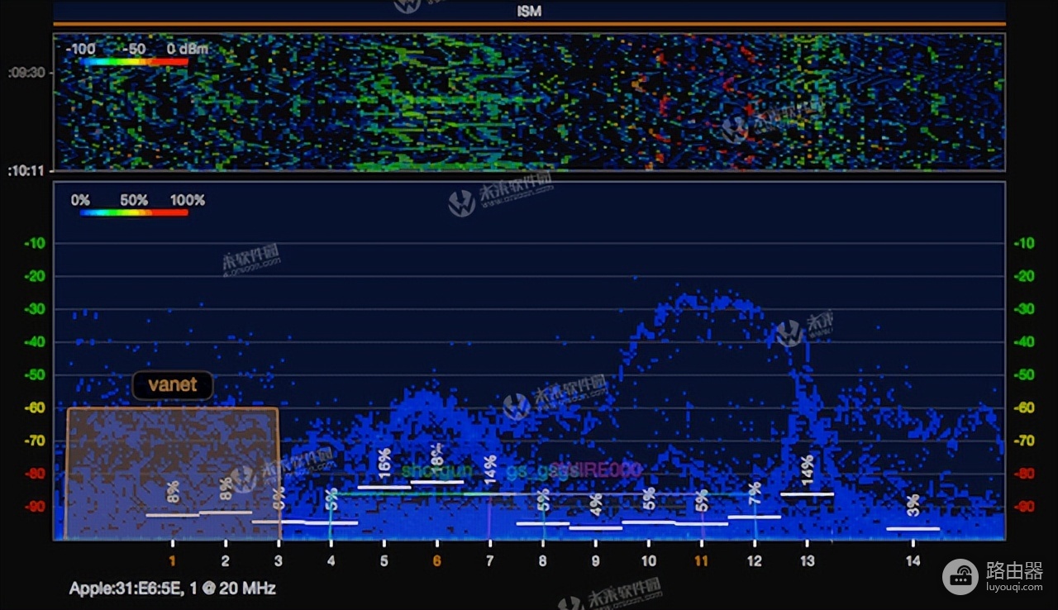
Task: Click the 14% utilization label for channel 13
Action: pyautogui.click(x=808, y=469)
